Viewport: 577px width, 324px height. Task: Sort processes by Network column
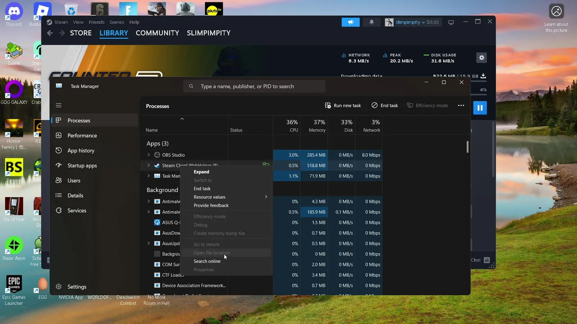(369, 126)
